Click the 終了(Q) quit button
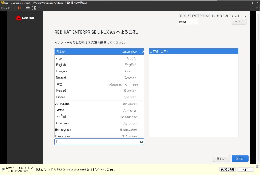The height and width of the screenshot is (175, 260). [x=221, y=158]
